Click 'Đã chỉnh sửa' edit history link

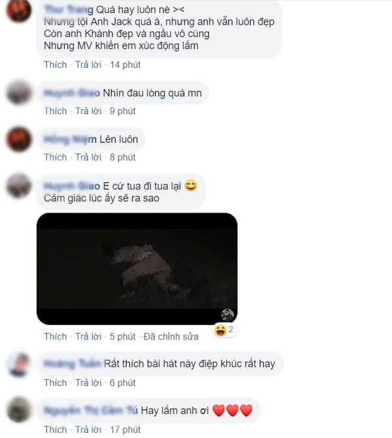click(171, 337)
